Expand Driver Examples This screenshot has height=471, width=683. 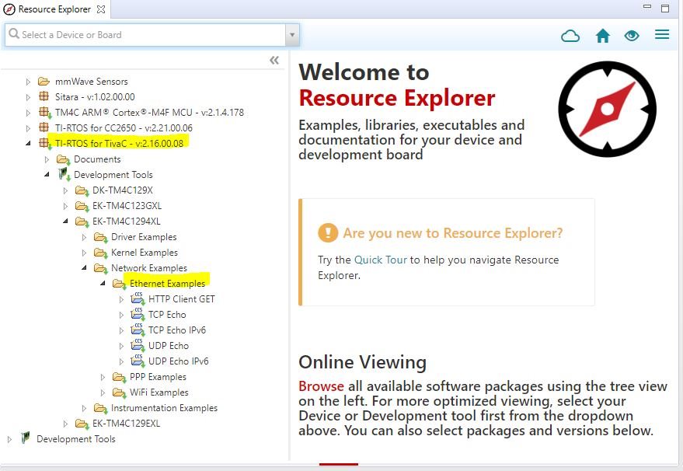84,238
